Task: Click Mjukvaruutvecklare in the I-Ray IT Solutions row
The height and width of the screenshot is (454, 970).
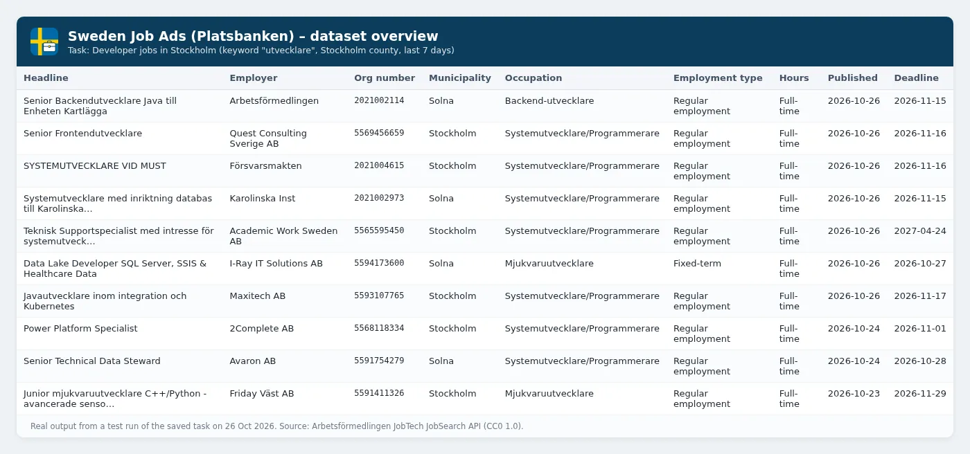Action: [x=549, y=264]
